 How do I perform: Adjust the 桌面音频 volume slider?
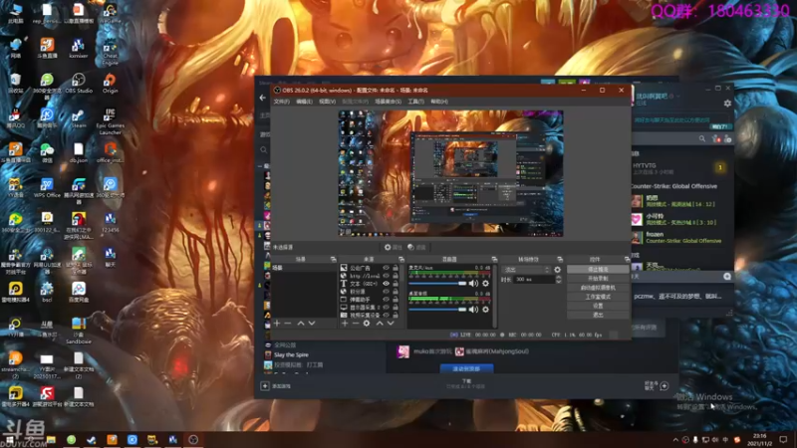(437, 310)
